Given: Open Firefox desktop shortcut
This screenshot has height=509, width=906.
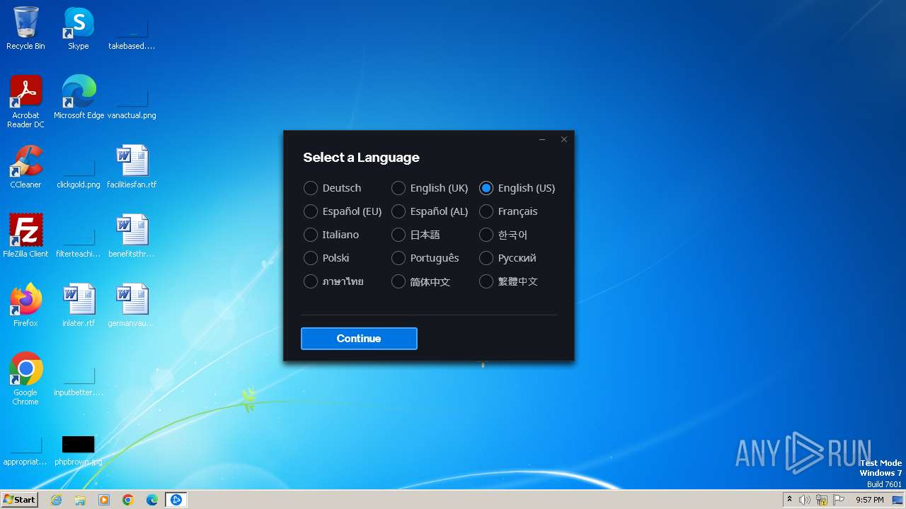Looking at the screenshot, I should (25, 305).
